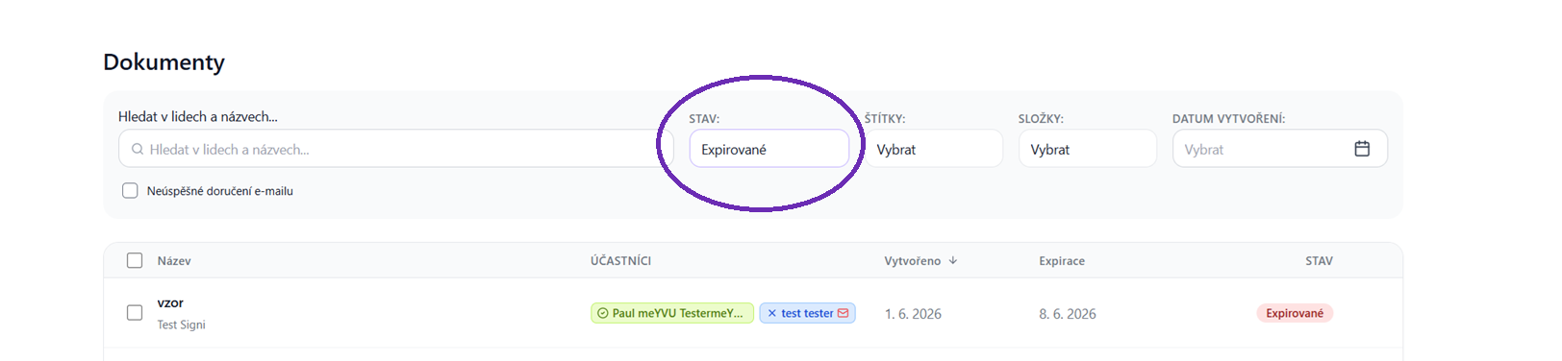Screen dimensions: 1562x361
Task: Click the Datum vytvoření date field
Action: pyautogui.click(x=1280, y=149)
